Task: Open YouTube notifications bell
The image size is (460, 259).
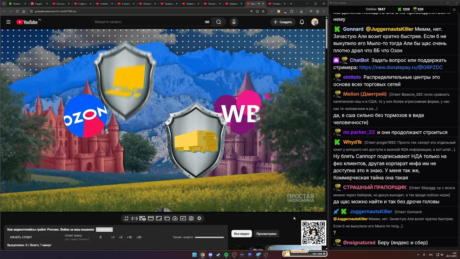Action: [302, 22]
